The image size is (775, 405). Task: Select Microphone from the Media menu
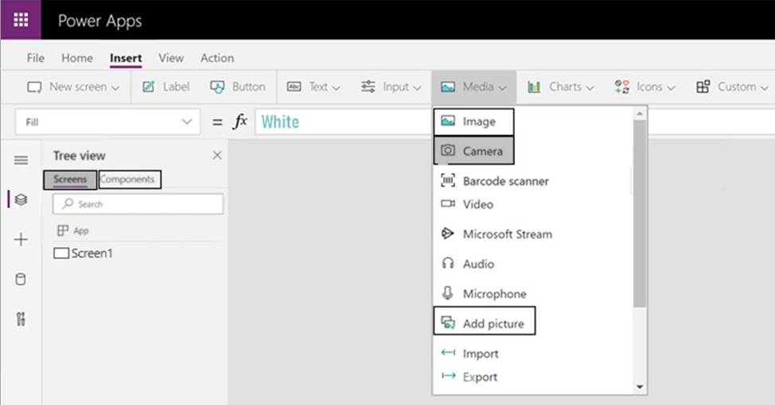tap(493, 294)
